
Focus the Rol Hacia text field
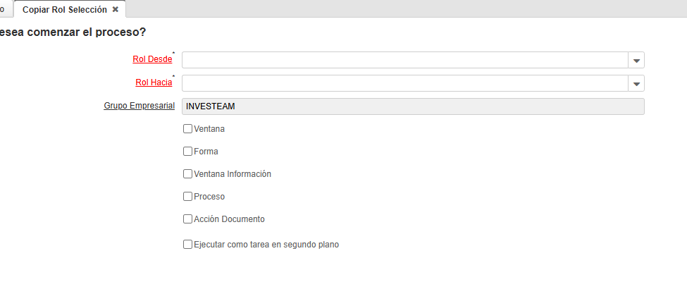(x=404, y=84)
